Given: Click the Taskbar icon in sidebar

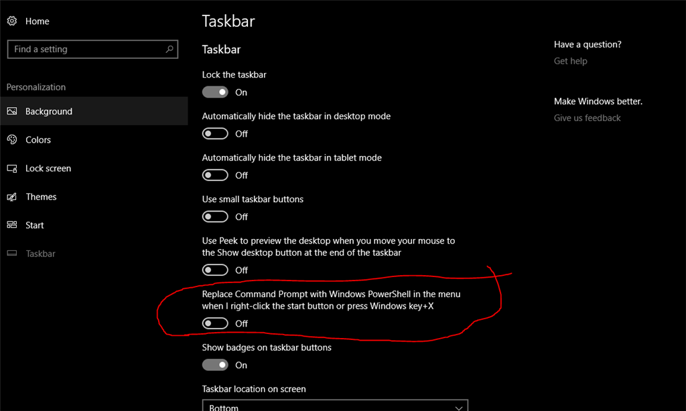Looking at the screenshot, I should pyautogui.click(x=12, y=253).
